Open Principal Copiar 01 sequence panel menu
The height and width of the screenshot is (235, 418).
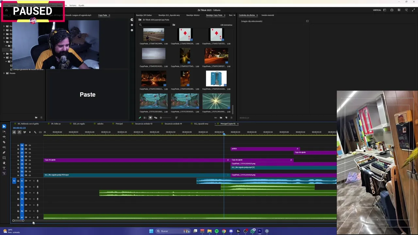coord(238,124)
